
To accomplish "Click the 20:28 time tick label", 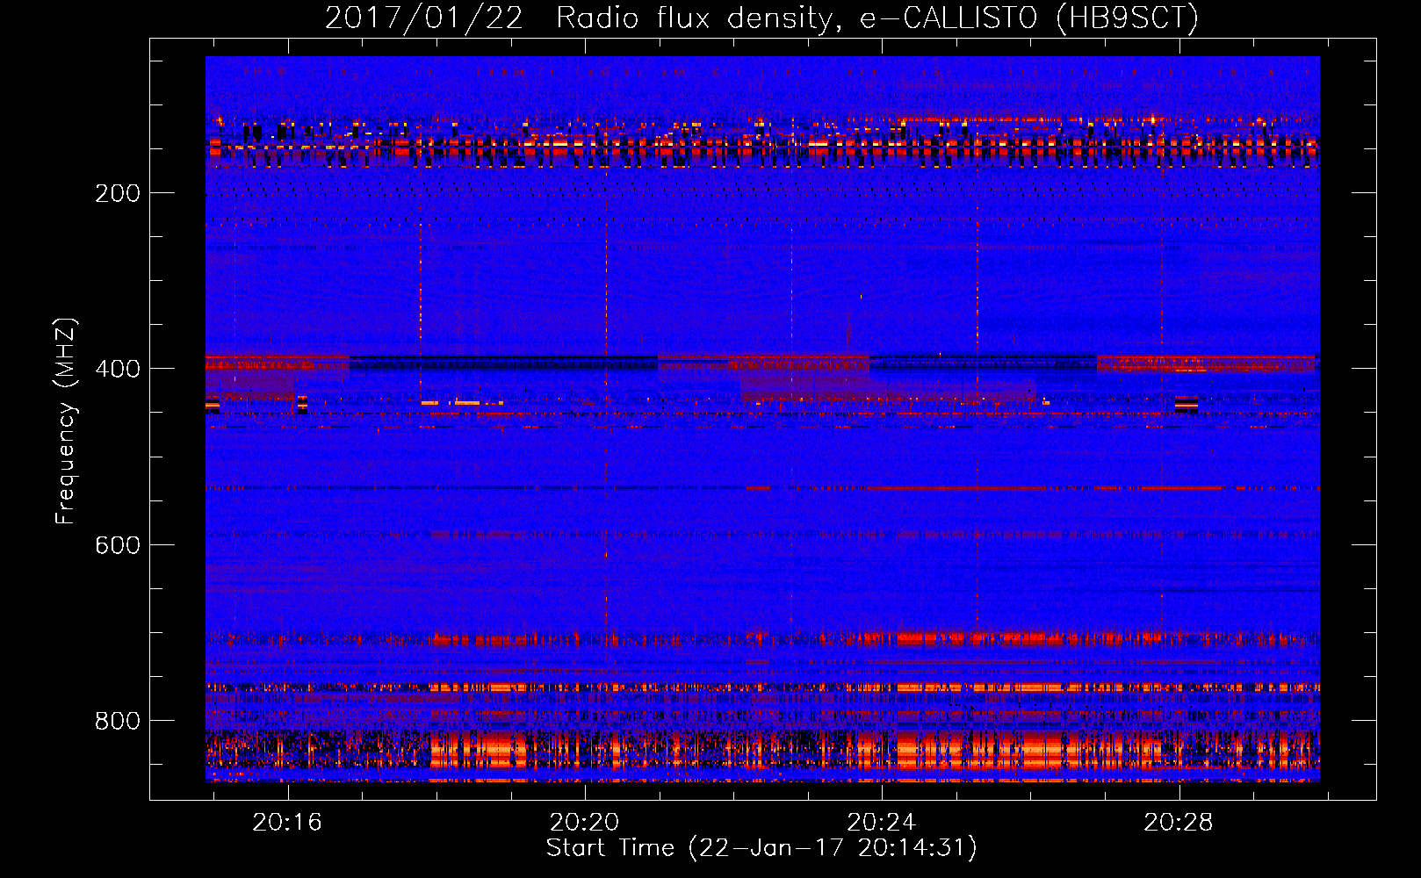I will pyautogui.click(x=1178, y=823).
